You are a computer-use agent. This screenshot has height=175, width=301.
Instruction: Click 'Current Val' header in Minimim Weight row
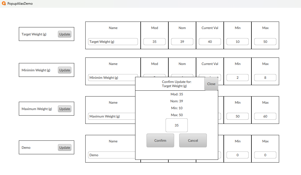[210, 64]
